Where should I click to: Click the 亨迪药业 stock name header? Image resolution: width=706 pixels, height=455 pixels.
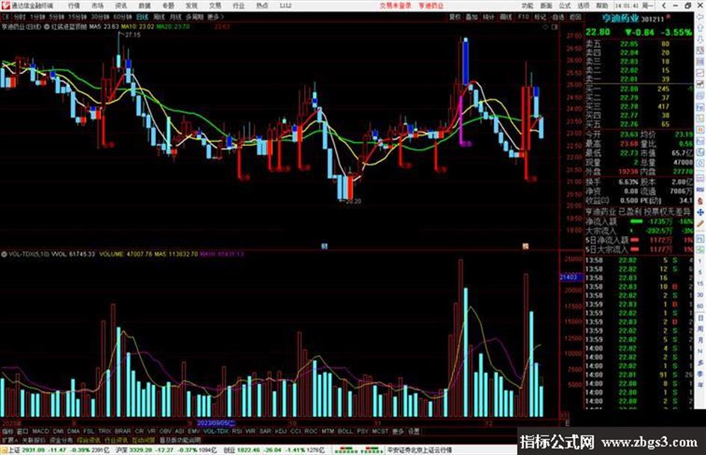point(620,19)
